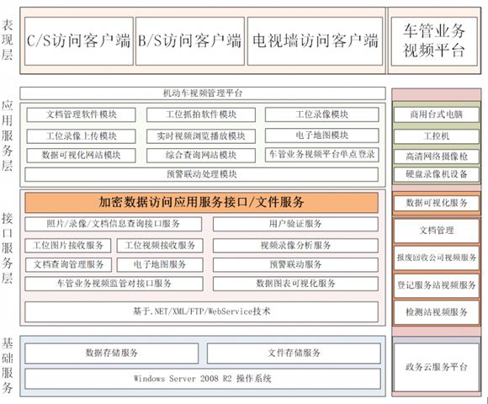
Task: Select the 工位抓拍软件模块 box
Action: coord(201,114)
